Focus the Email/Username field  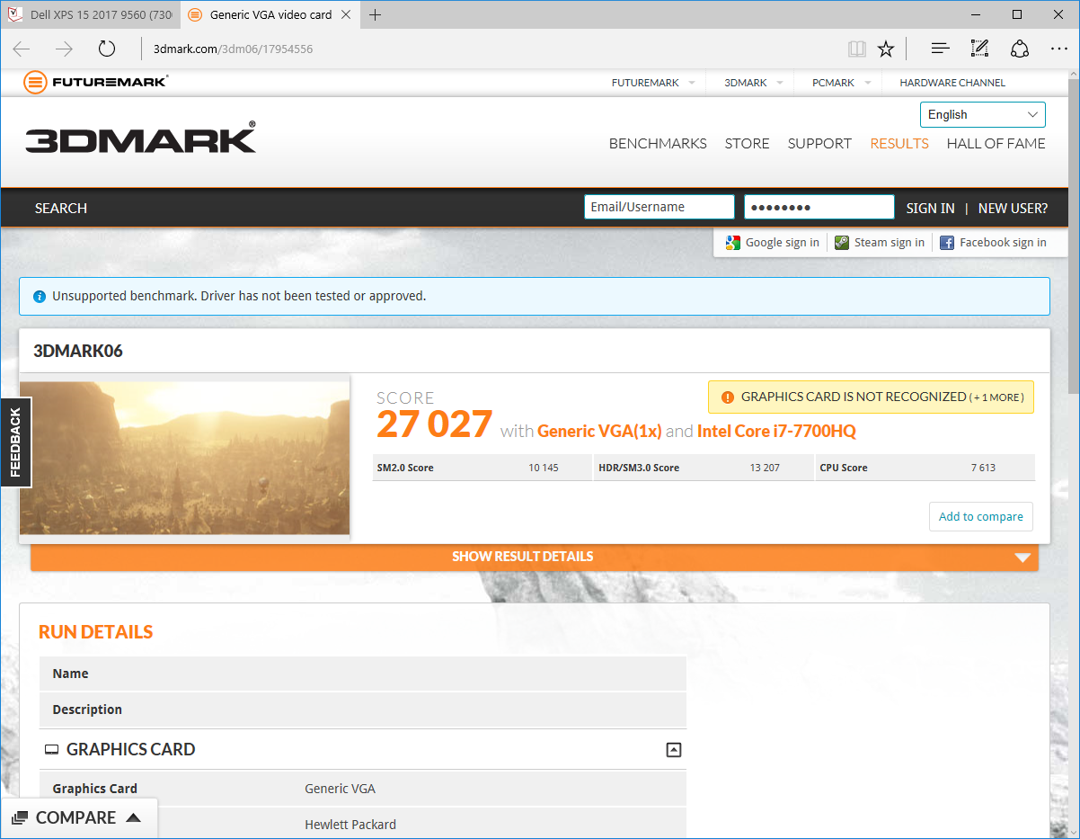(660, 207)
